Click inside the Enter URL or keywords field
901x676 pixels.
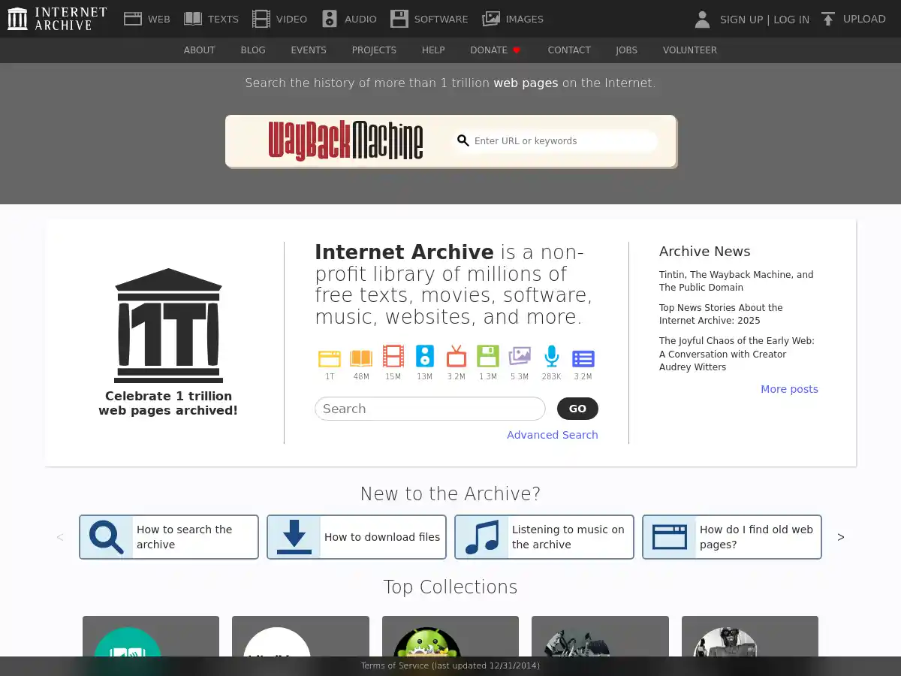556,140
